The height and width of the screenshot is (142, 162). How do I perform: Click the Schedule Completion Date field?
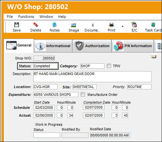(94, 107)
